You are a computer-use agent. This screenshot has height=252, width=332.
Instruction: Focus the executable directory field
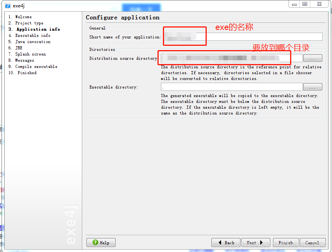tap(232, 87)
